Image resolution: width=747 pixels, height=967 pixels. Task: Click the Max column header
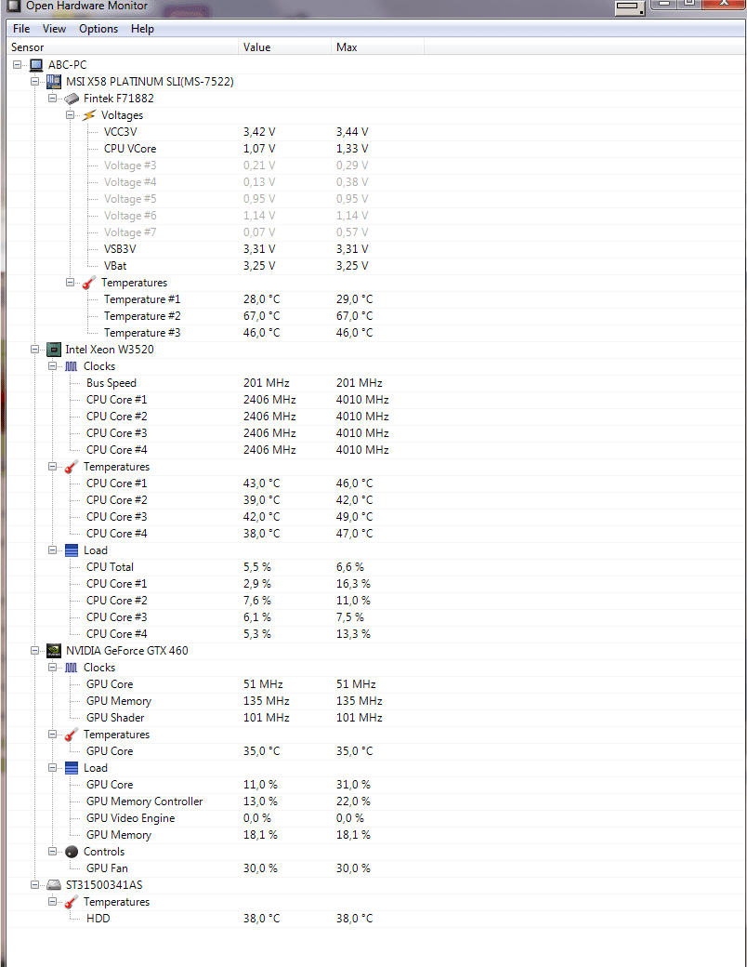pyautogui.click(x=347, y=47)
